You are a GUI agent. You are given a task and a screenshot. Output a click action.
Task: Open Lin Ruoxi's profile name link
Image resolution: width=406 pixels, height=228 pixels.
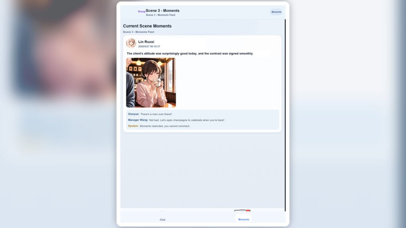pos(146,42)
